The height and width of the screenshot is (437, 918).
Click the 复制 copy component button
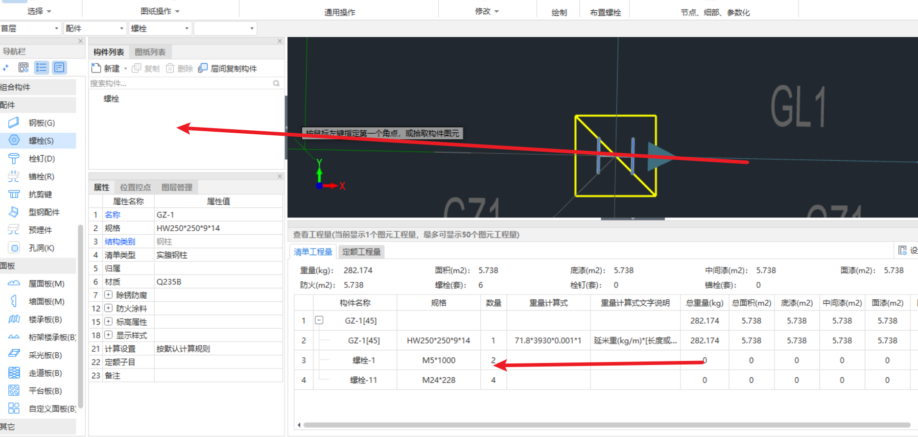point(146,68)
